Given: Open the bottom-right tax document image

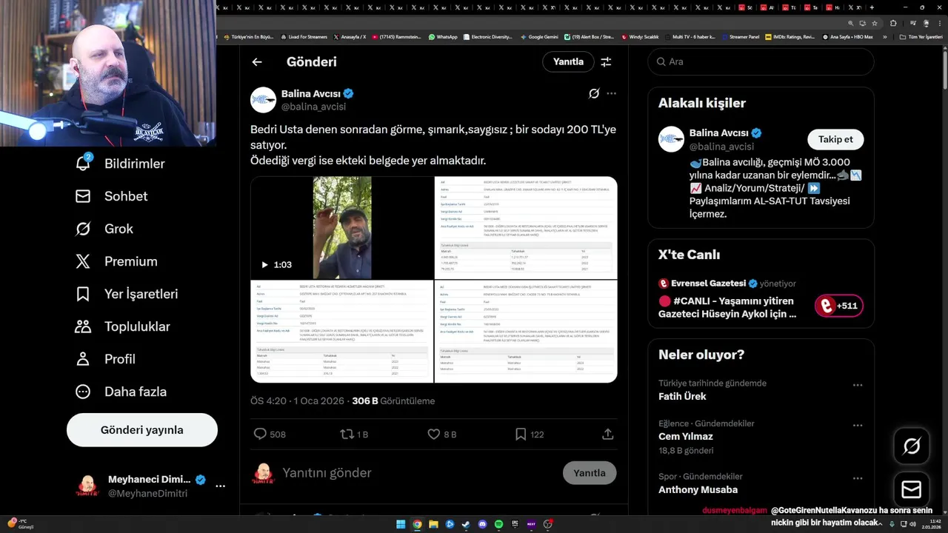Looking at the screenshot, I should pyautogui.click(x=526, y=332).
